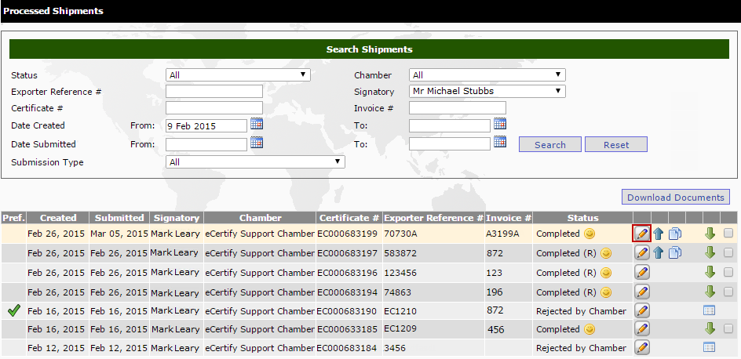
Task: Open calendar for Date Created From
Action: (x=257, y=124)
